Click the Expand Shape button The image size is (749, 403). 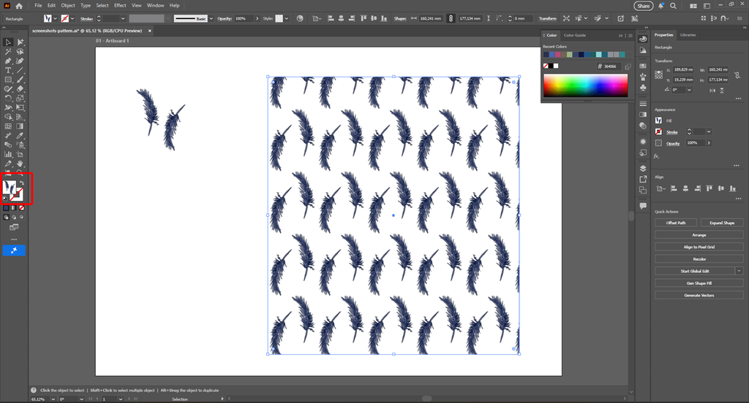722,223
